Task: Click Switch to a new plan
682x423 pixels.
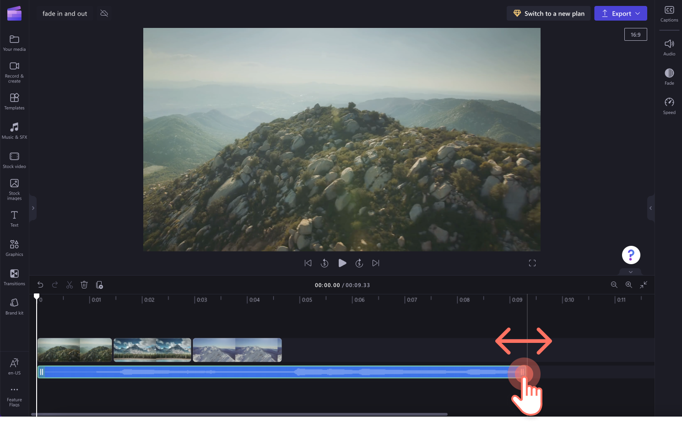Action: [548, 13]
